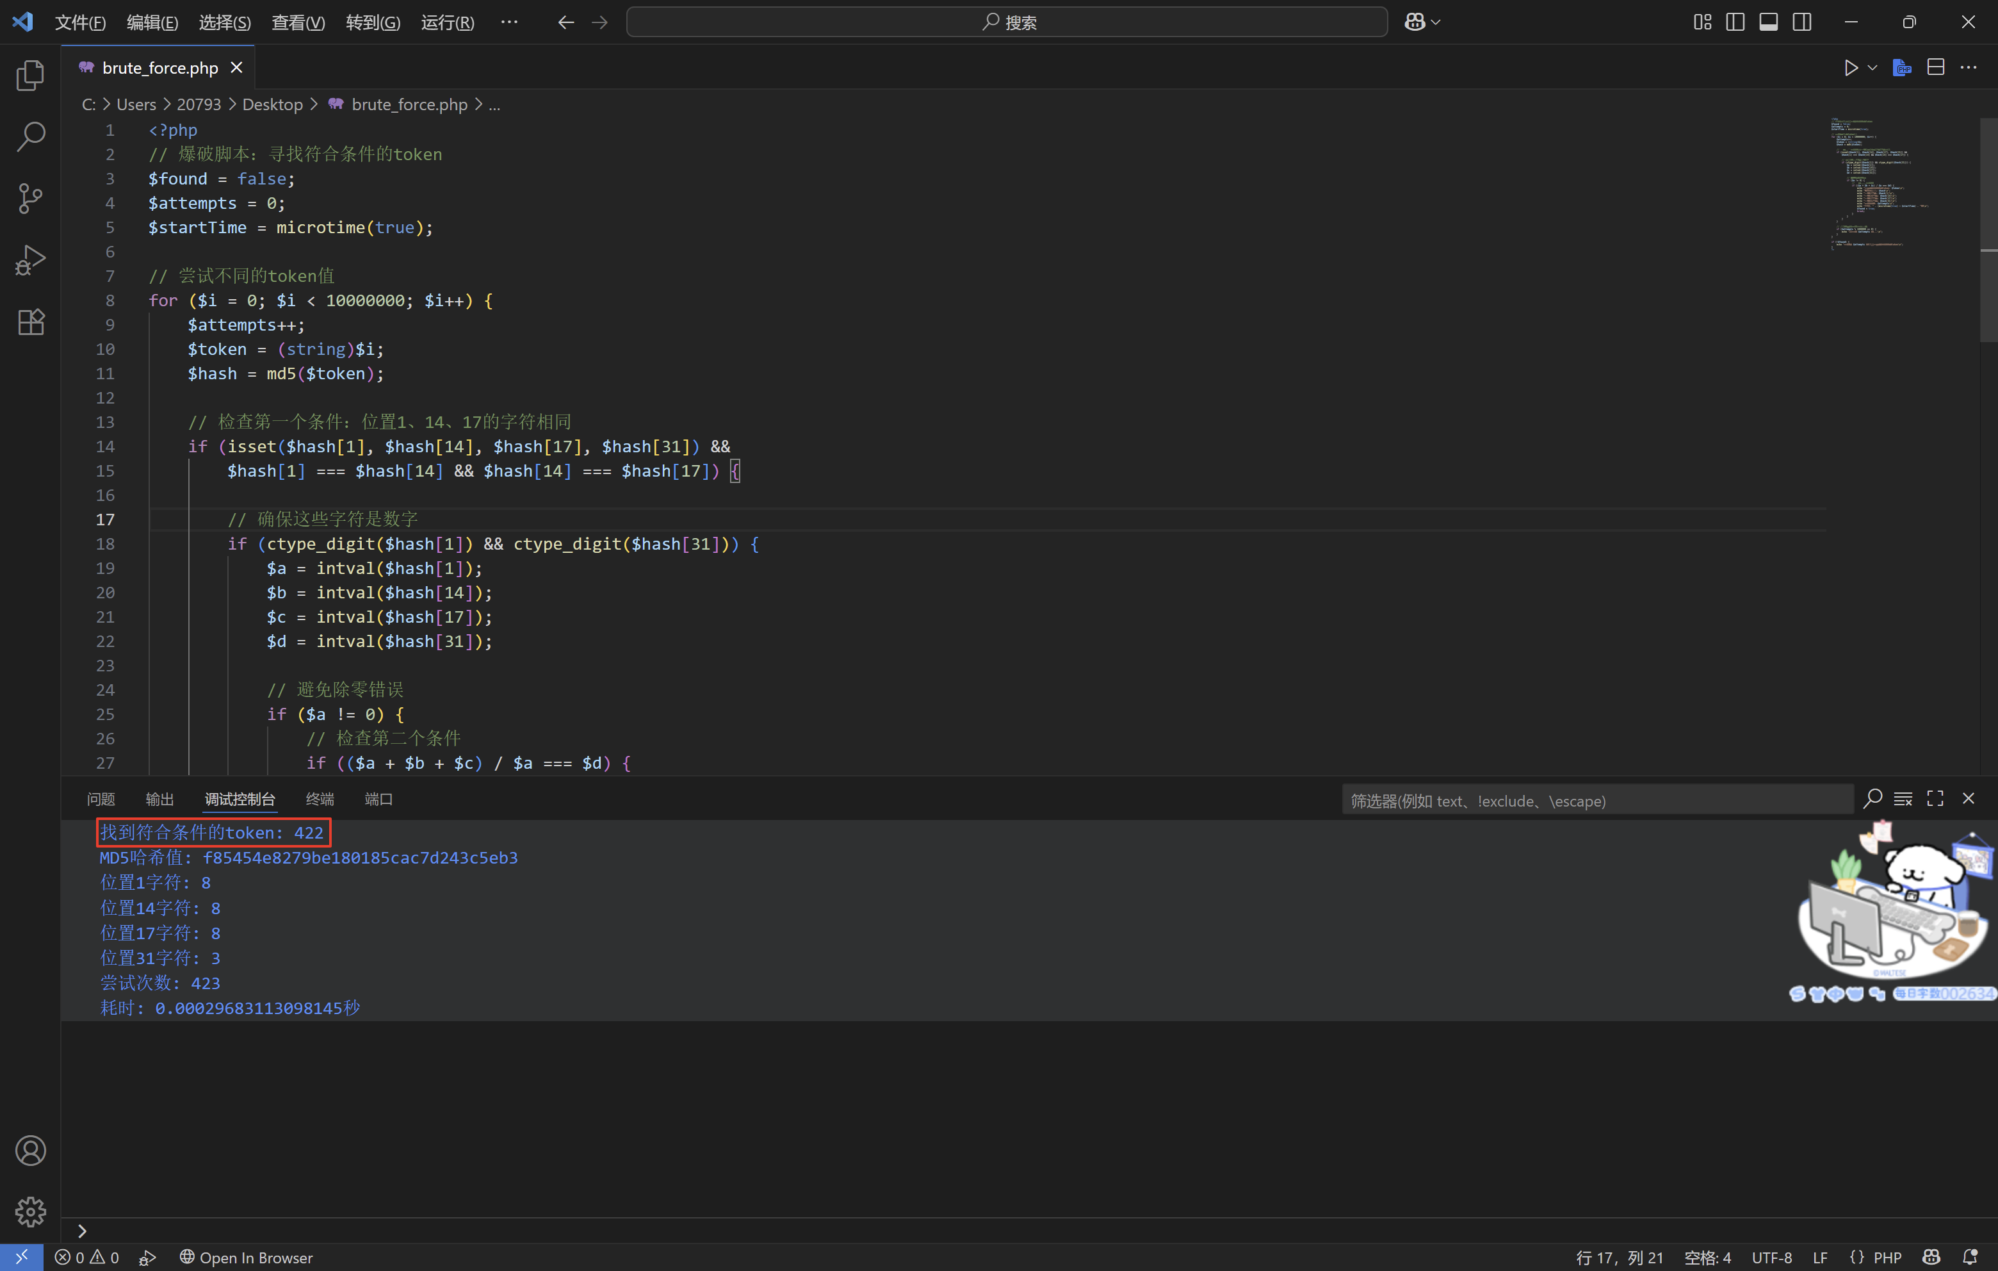The width and height of the screenshot is (1998, 1271).
Task: Toggle the primary side bar layout button
Action: (x=1735, y=22)
